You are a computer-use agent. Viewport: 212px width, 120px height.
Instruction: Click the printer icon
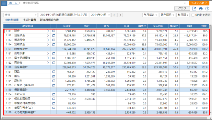(x=201, y=8)
